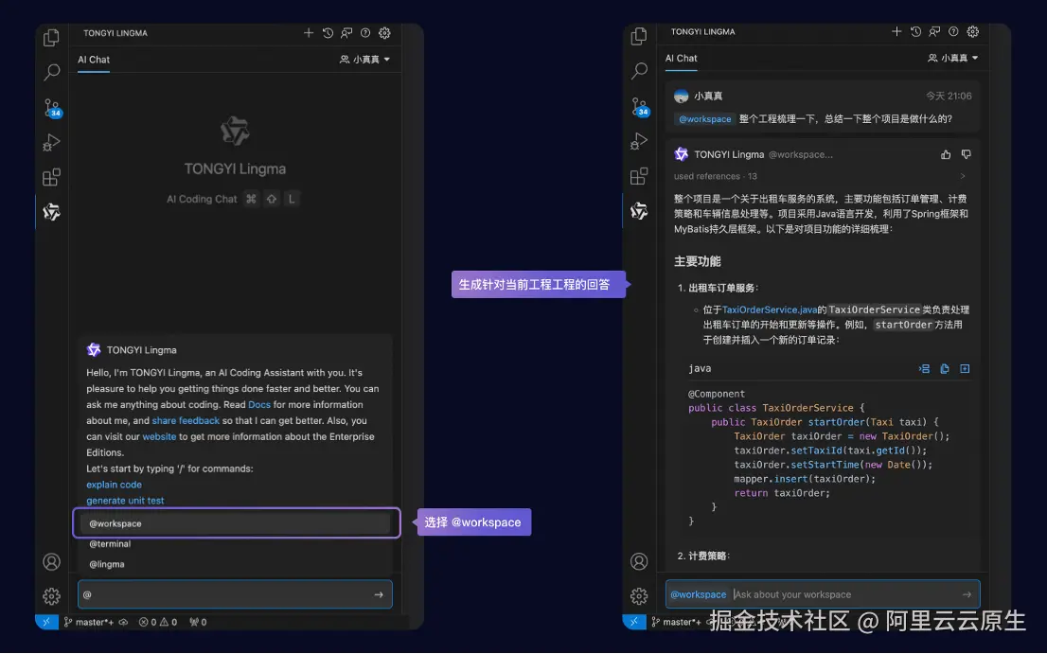The width and height of the screenshot is (1047, 654).
Task: Open Source Control icon in right window
Action: [x=639, y=106]
